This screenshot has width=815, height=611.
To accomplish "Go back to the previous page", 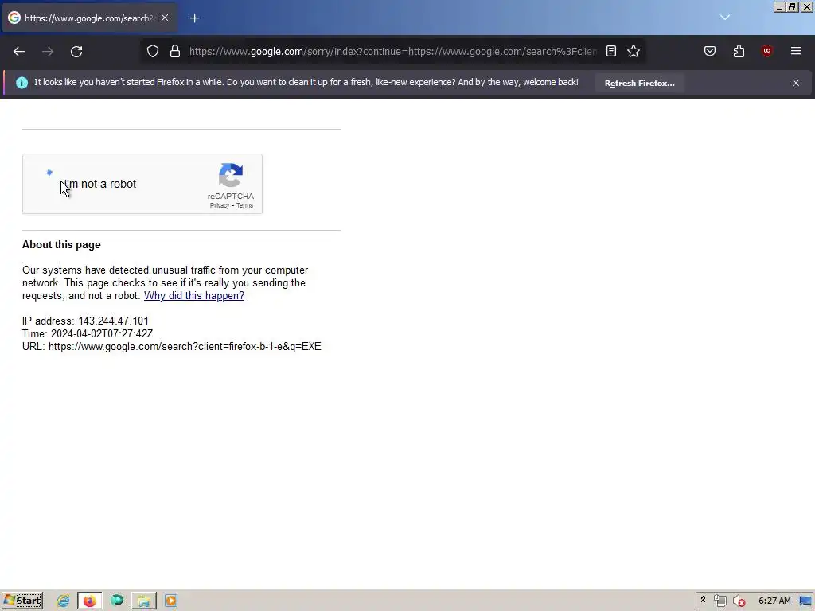I will point(19,52).
